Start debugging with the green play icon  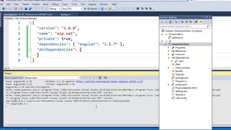(x=85, y=9)
